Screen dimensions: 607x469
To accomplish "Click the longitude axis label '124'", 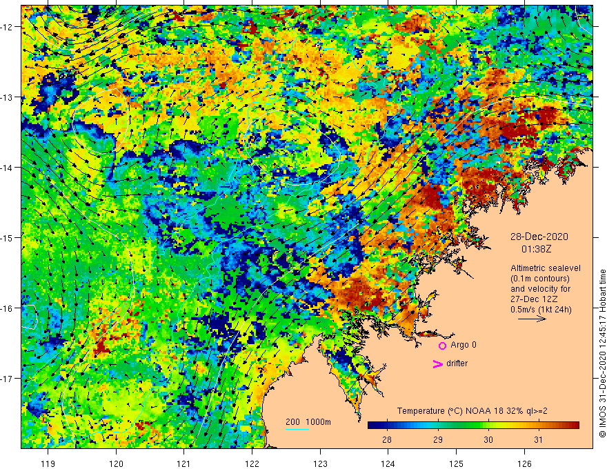I will [388, 463].
